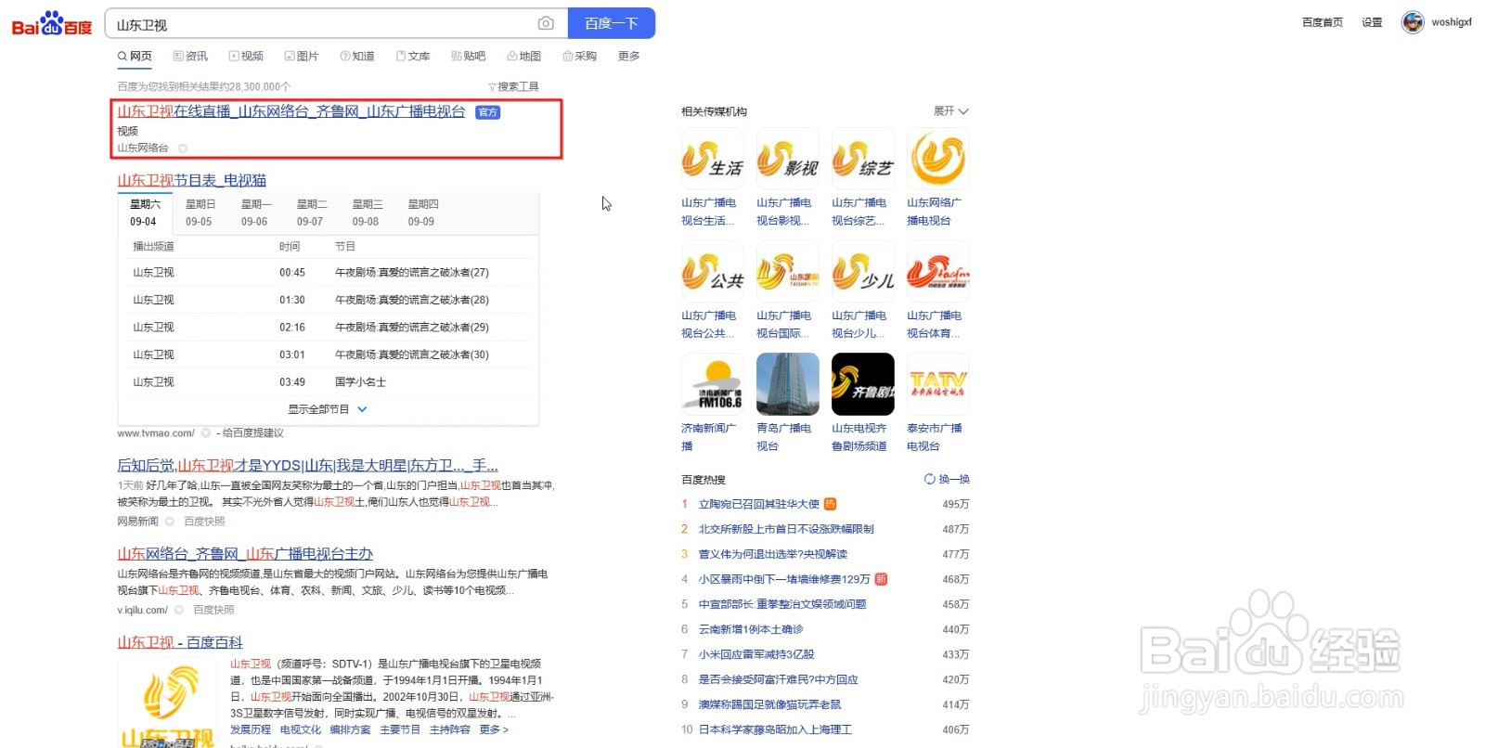The image size is (1485, 748).
Task: Select the 星期四 09-09 schedule tab
Action: 422,213
